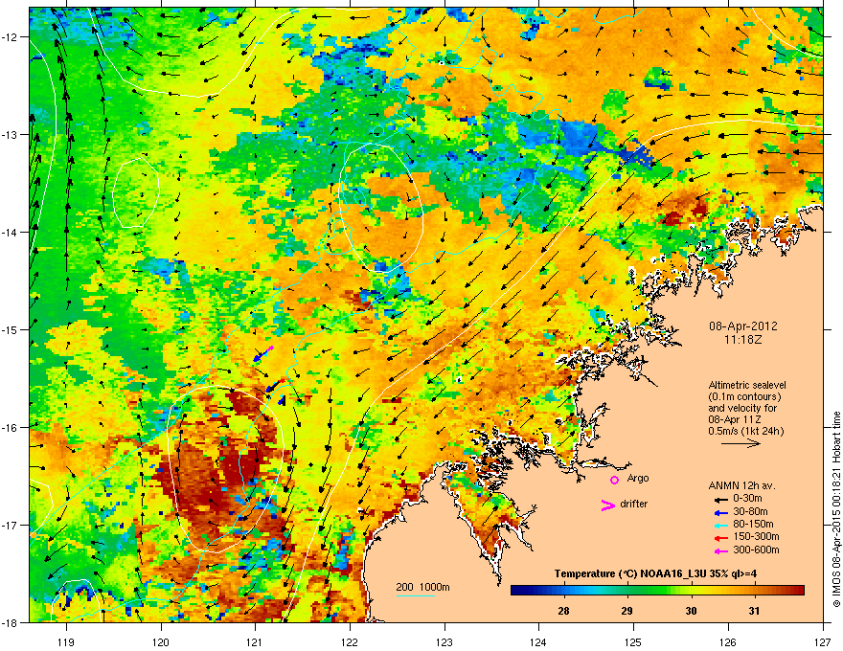Click the -14 latitude axis label
The width and height of the screenshot is (843, 651).
click(x=11, y=232)
